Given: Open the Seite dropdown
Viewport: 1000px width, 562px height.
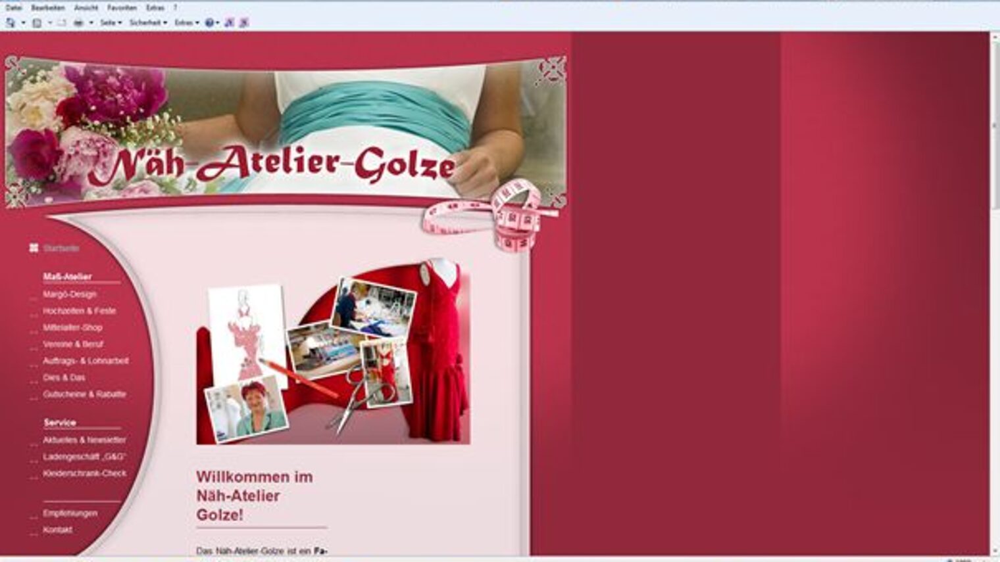Looking at the screenshot, I should point(111,22).
